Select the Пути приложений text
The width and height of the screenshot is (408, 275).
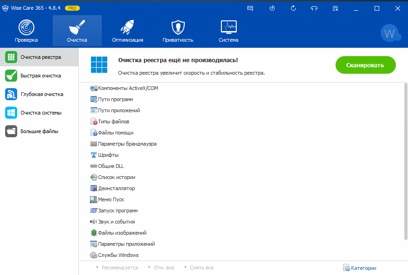119,110
